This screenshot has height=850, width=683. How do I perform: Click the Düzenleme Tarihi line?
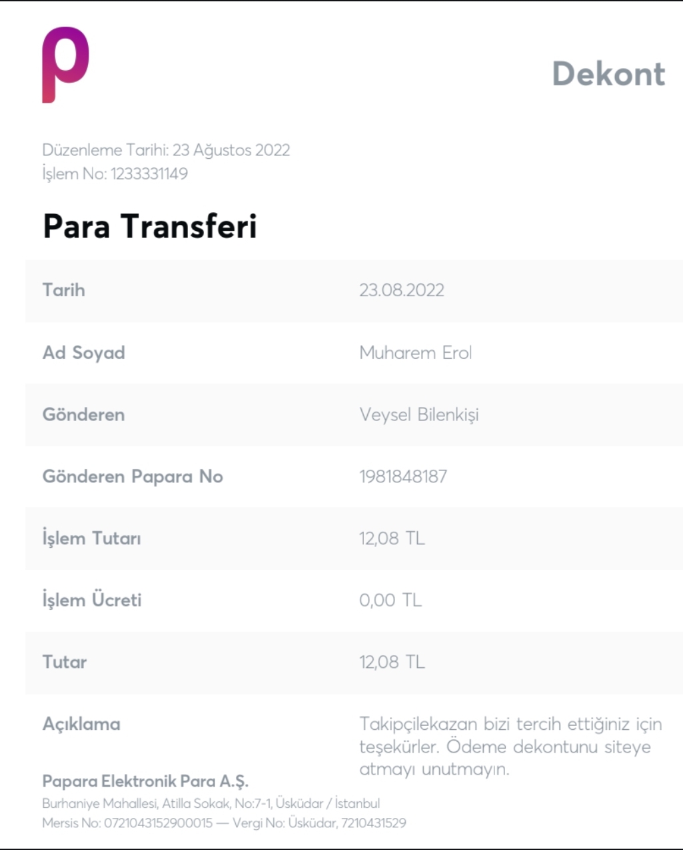(x=166, y=149)
